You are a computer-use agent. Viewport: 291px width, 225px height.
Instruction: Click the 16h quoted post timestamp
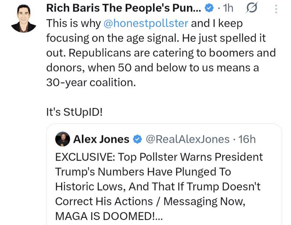click(247, 139)
